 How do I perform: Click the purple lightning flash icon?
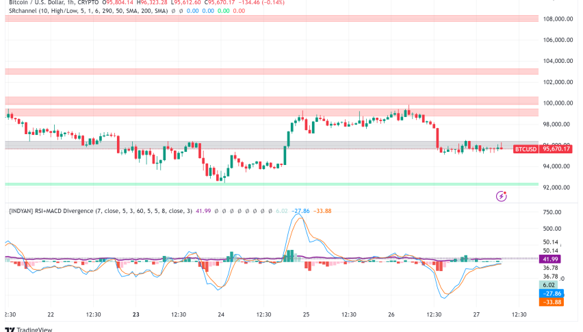tap(501, 196)
